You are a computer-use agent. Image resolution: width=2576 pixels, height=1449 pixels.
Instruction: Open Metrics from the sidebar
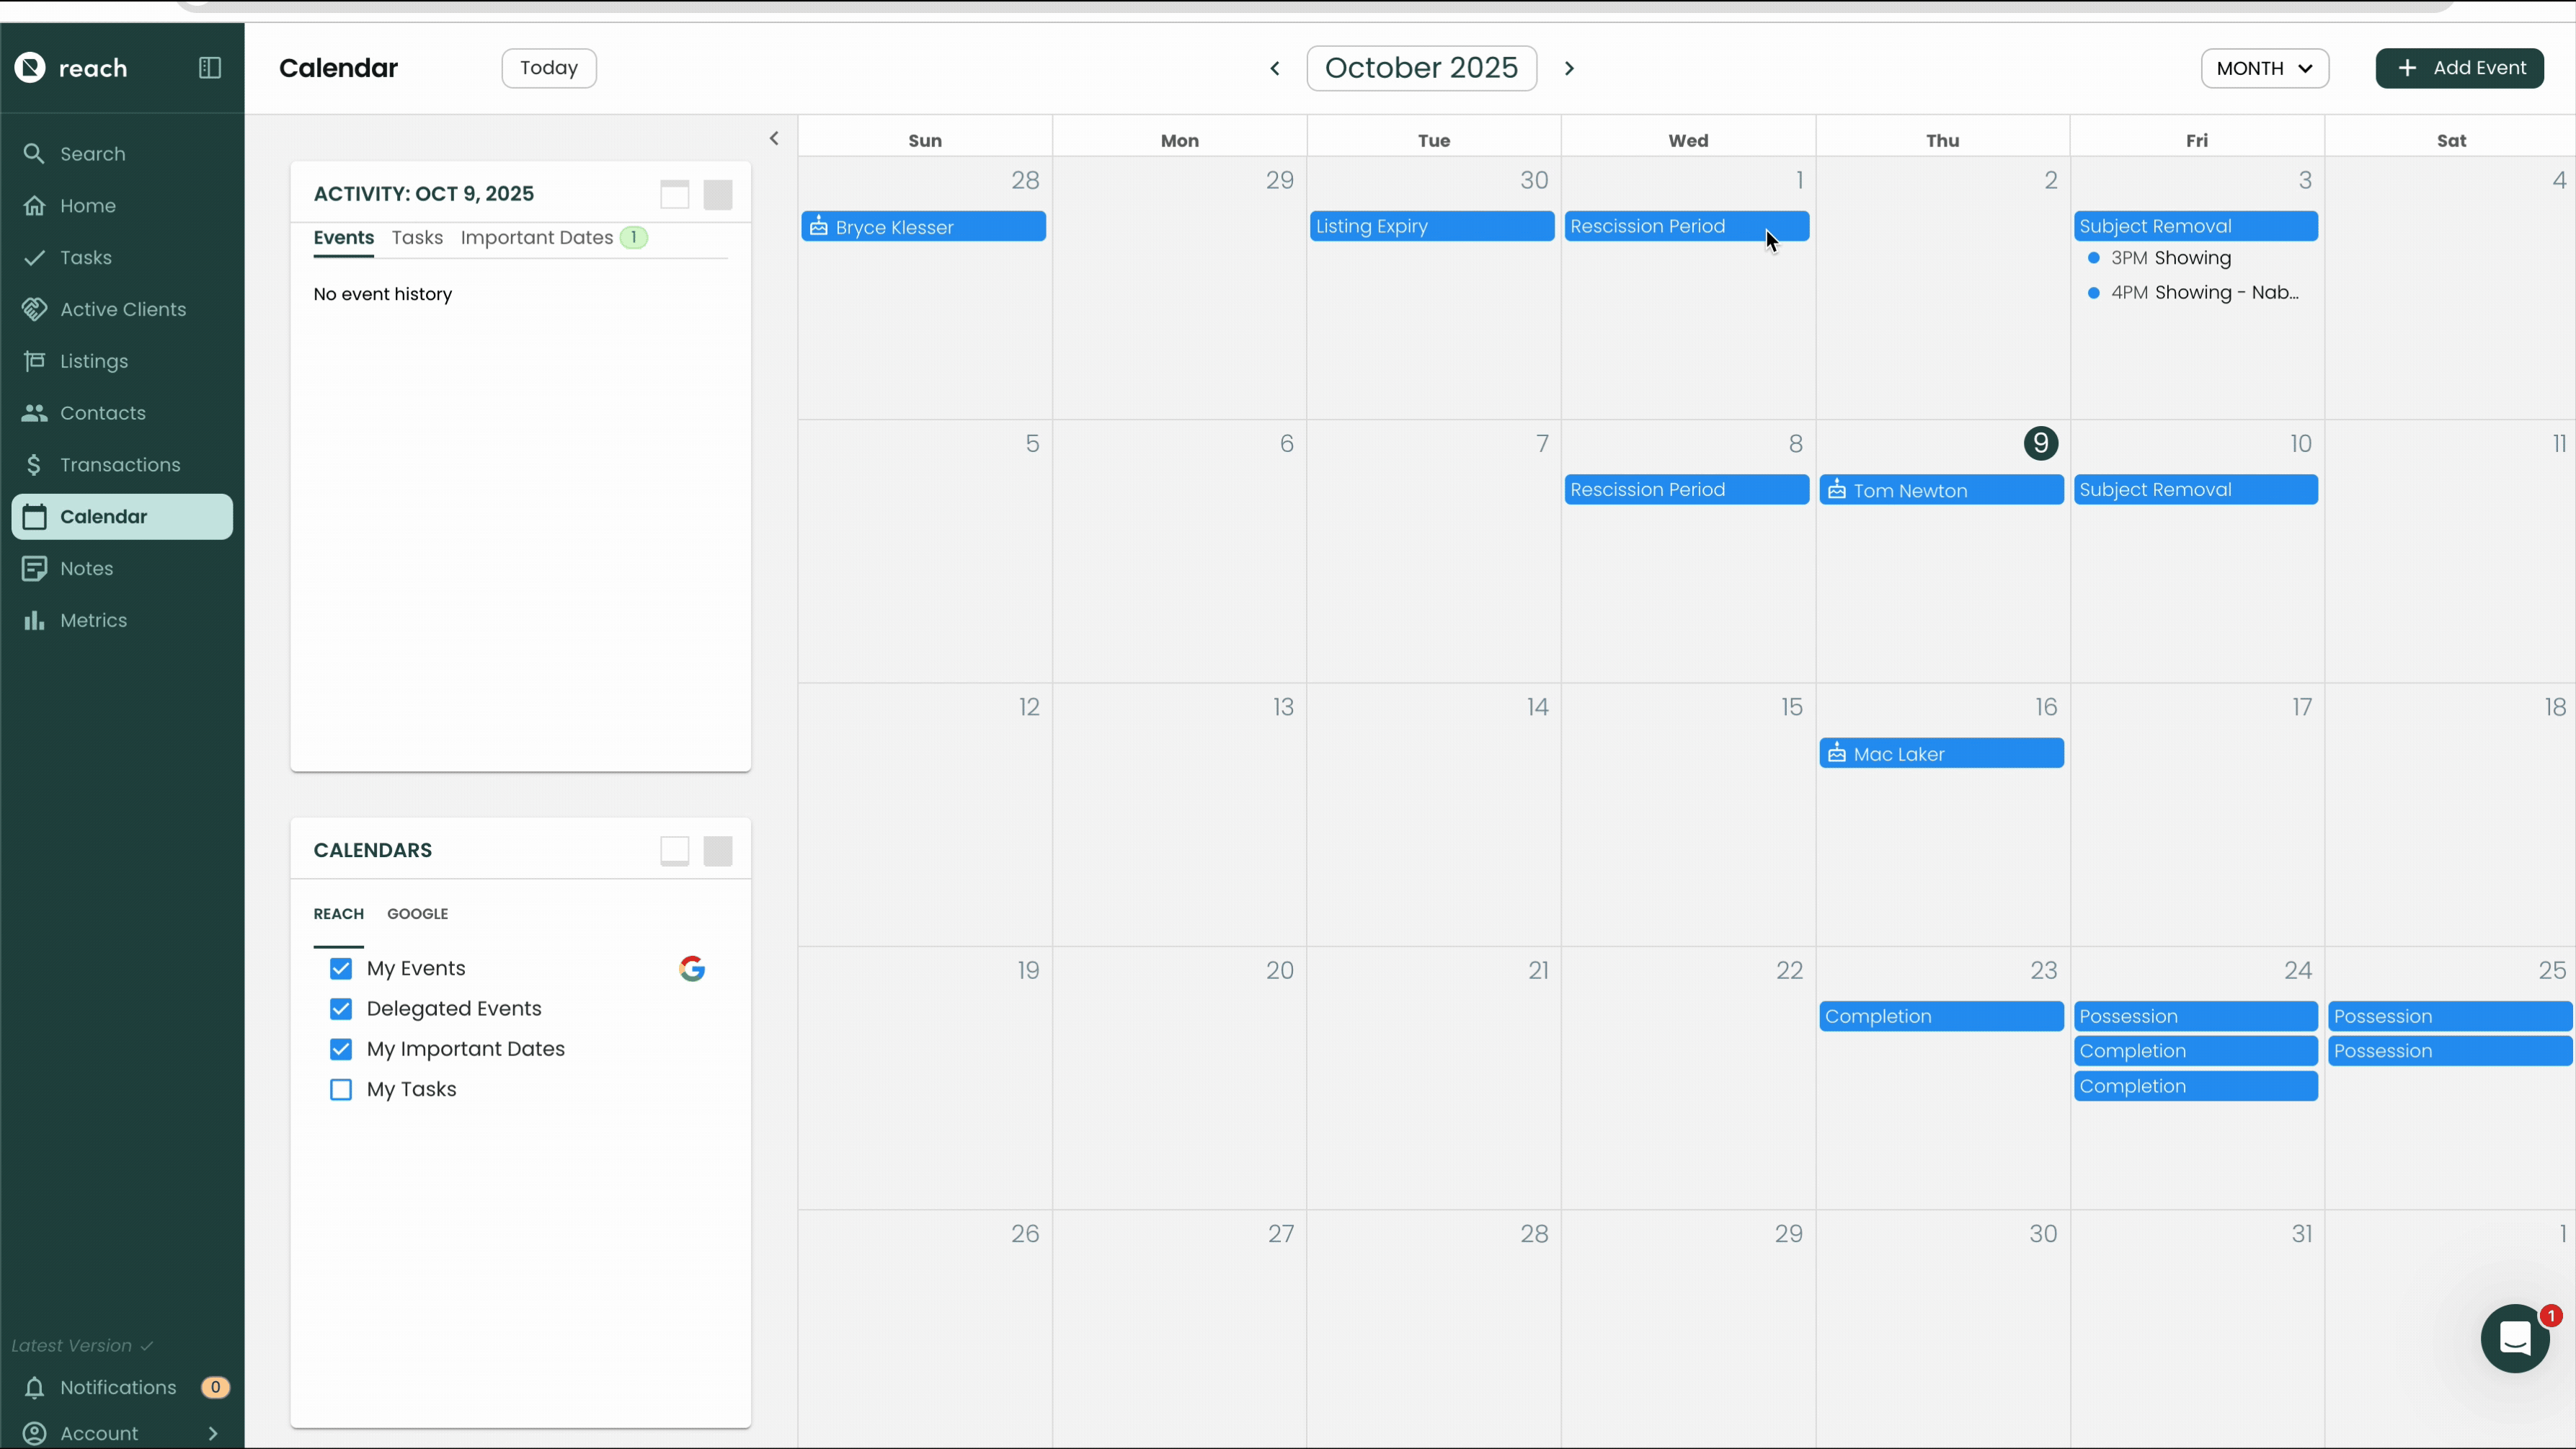point(93,620)
